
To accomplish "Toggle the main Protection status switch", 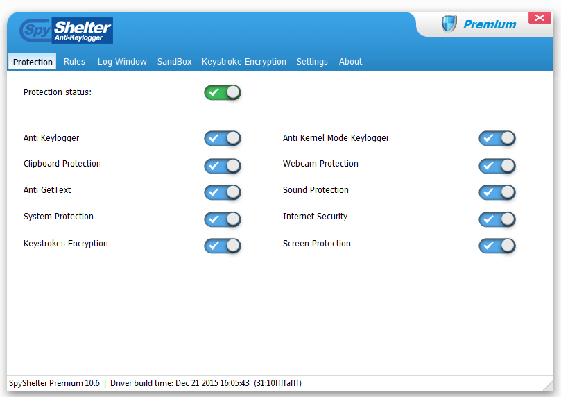I will 222,92.
